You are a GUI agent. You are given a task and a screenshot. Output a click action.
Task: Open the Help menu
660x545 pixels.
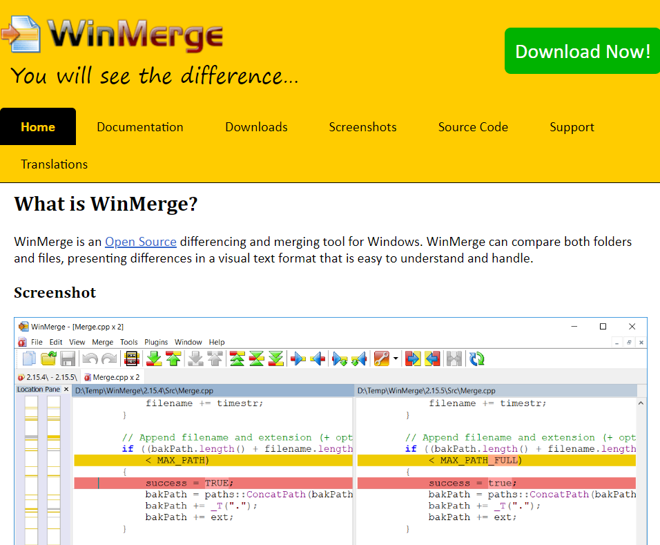pos(217,342)
